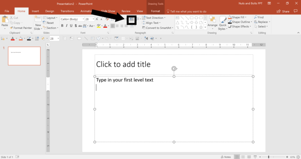Click the zoom slider handle
Viewport: 301px width, 159px height.
[268, 157]
